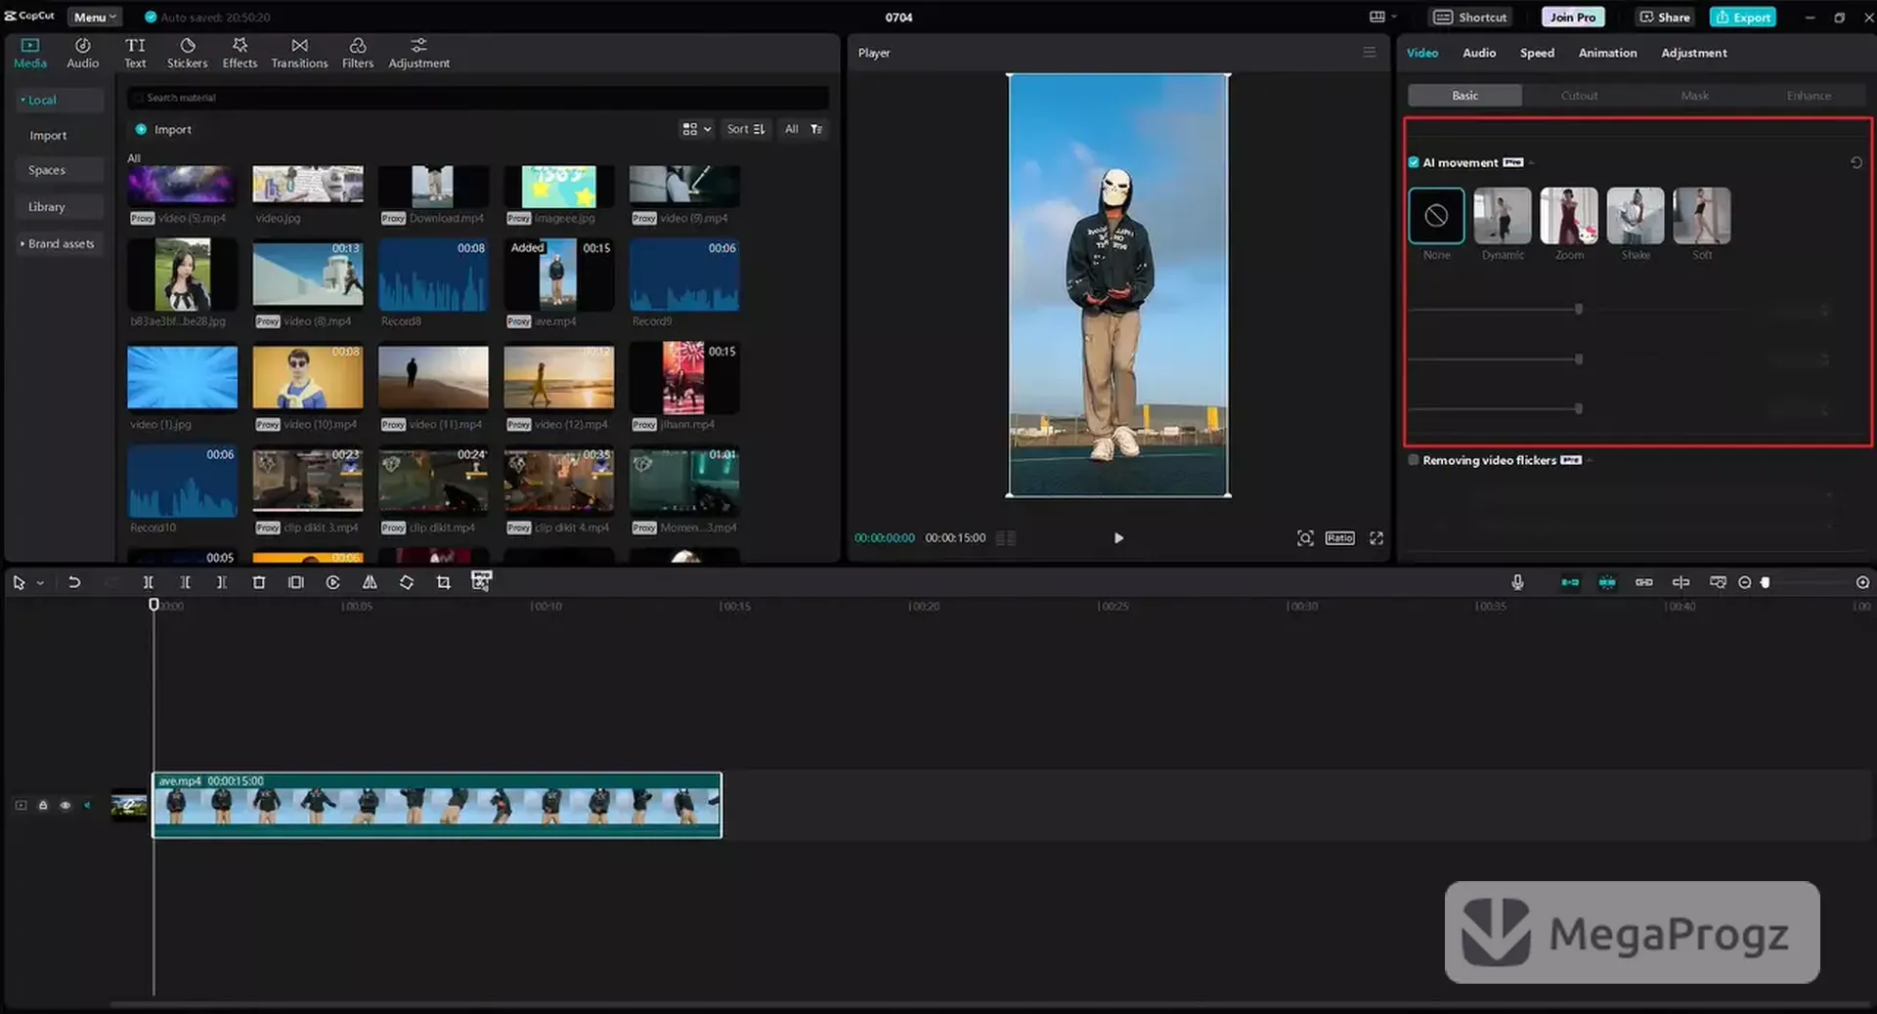
Task: Open the Sort dropdown in the media panel
Action: [746, 129]
